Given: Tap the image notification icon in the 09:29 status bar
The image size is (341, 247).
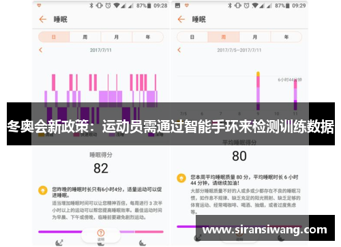Looking at the screenshot, I should (x=177, y=5).
